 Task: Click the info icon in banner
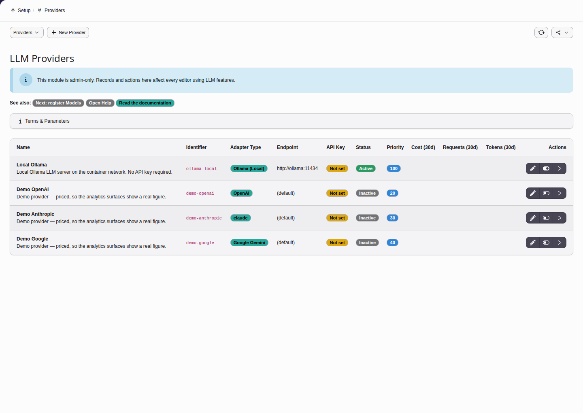(26, 80)
